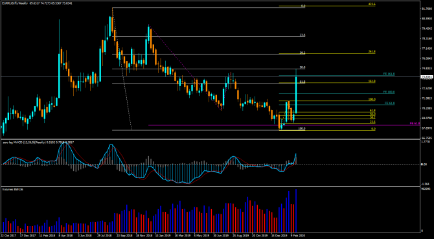The image size is (434, 239).
Task: Click the 261.8 yellow Fibonacci level label
Action: point(372,52)
